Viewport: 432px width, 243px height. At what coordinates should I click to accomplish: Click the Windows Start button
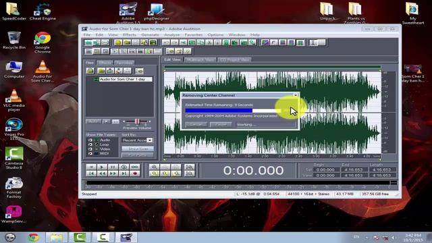click(x=10, y=237)
